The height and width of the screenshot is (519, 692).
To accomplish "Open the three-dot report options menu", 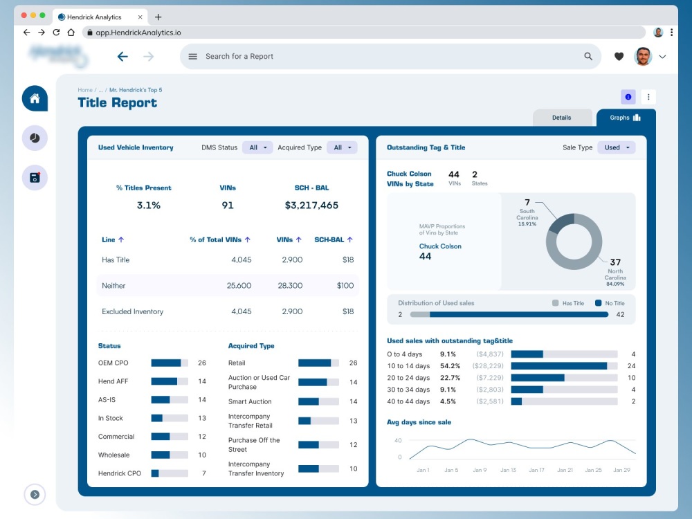I will [648, 97].
